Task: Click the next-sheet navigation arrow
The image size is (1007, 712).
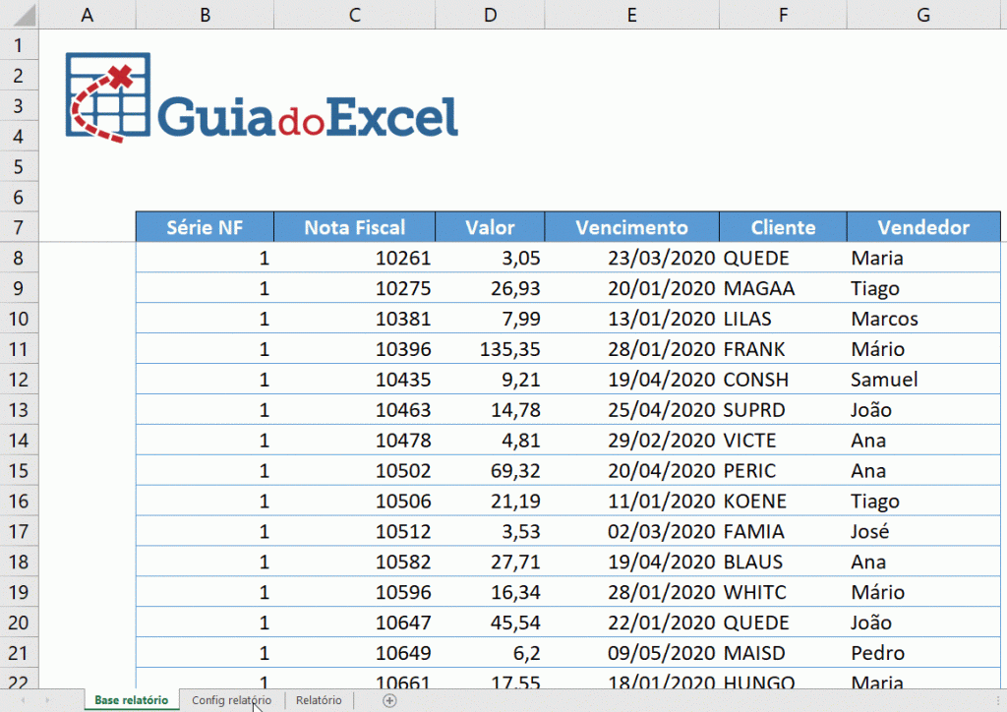Action: pos(47,700)
